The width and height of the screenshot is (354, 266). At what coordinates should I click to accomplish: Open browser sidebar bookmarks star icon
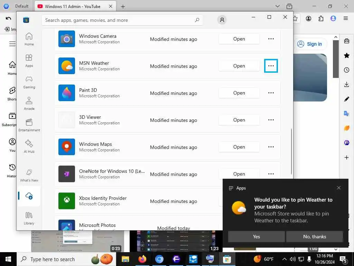346,55
